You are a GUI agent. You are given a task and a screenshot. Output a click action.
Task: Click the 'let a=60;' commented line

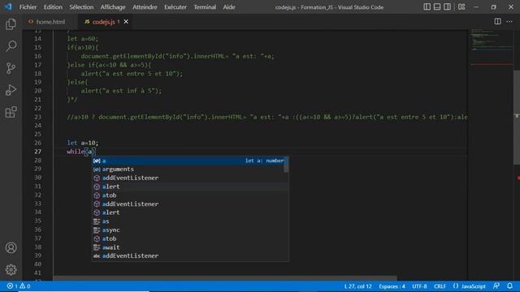tap(83, 39)
